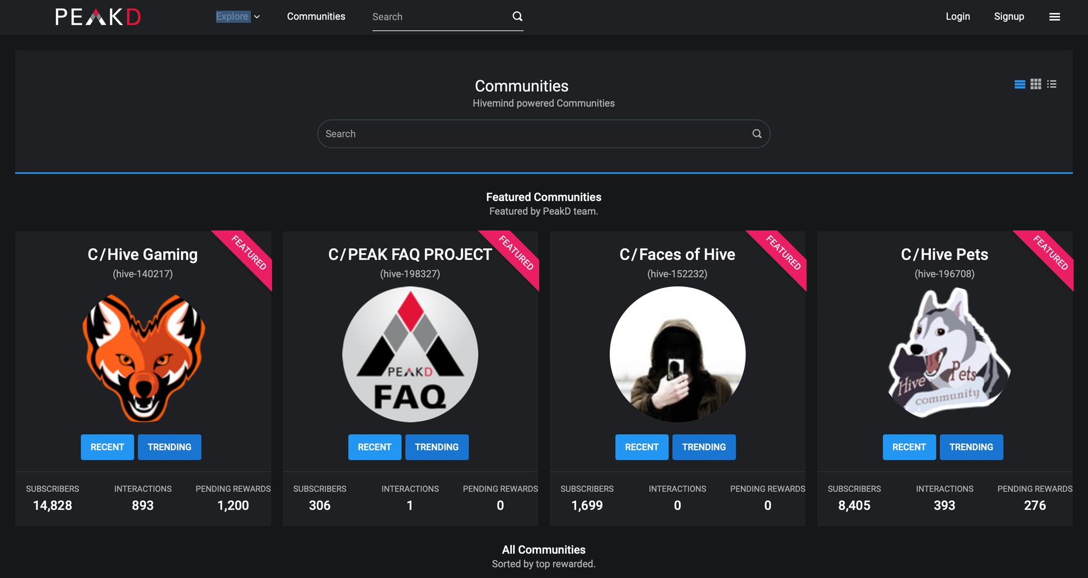1088x578 pixels.
Task: Click the (hive-152232) community ID
Action: pyautogui.click(x=677, y=274)
